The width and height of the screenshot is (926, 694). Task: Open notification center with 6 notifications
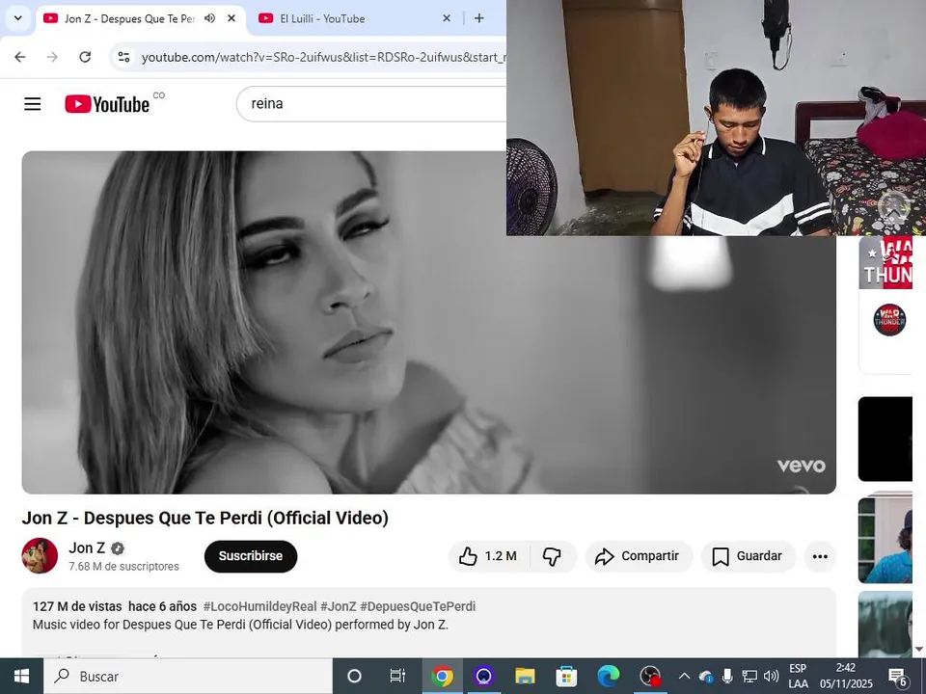point(898,677)
